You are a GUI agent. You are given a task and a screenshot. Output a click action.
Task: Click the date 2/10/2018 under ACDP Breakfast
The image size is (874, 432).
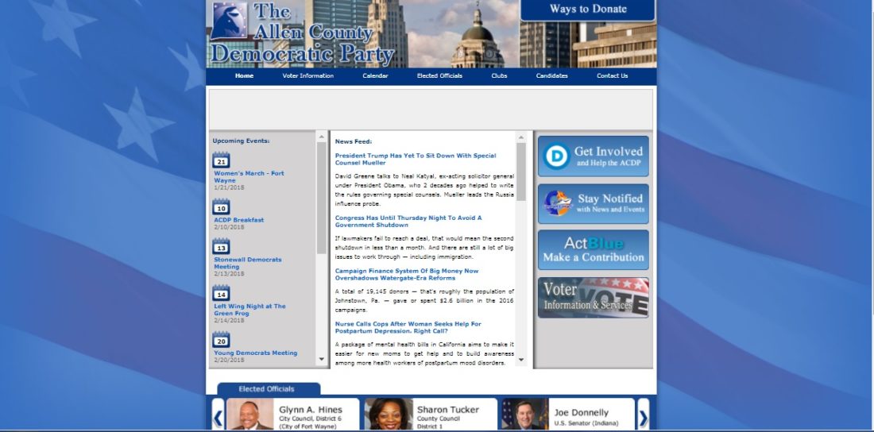click(229, 227)
